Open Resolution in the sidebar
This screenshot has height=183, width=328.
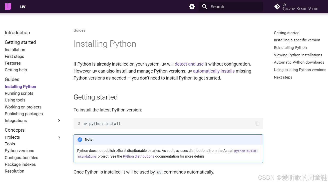[x=15, y=171]
